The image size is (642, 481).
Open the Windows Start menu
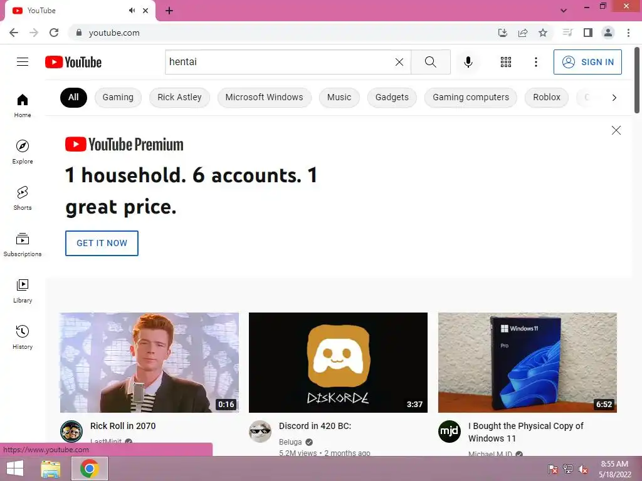click(x=15, y=468)
